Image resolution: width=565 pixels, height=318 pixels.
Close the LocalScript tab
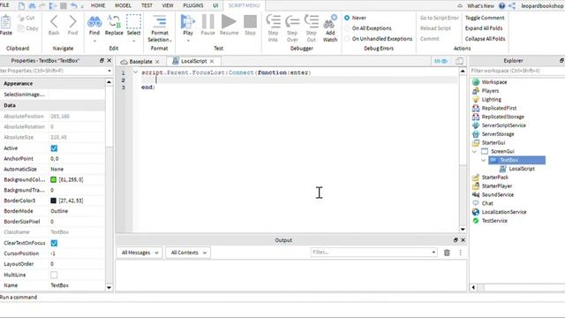(x=212, y=61)
